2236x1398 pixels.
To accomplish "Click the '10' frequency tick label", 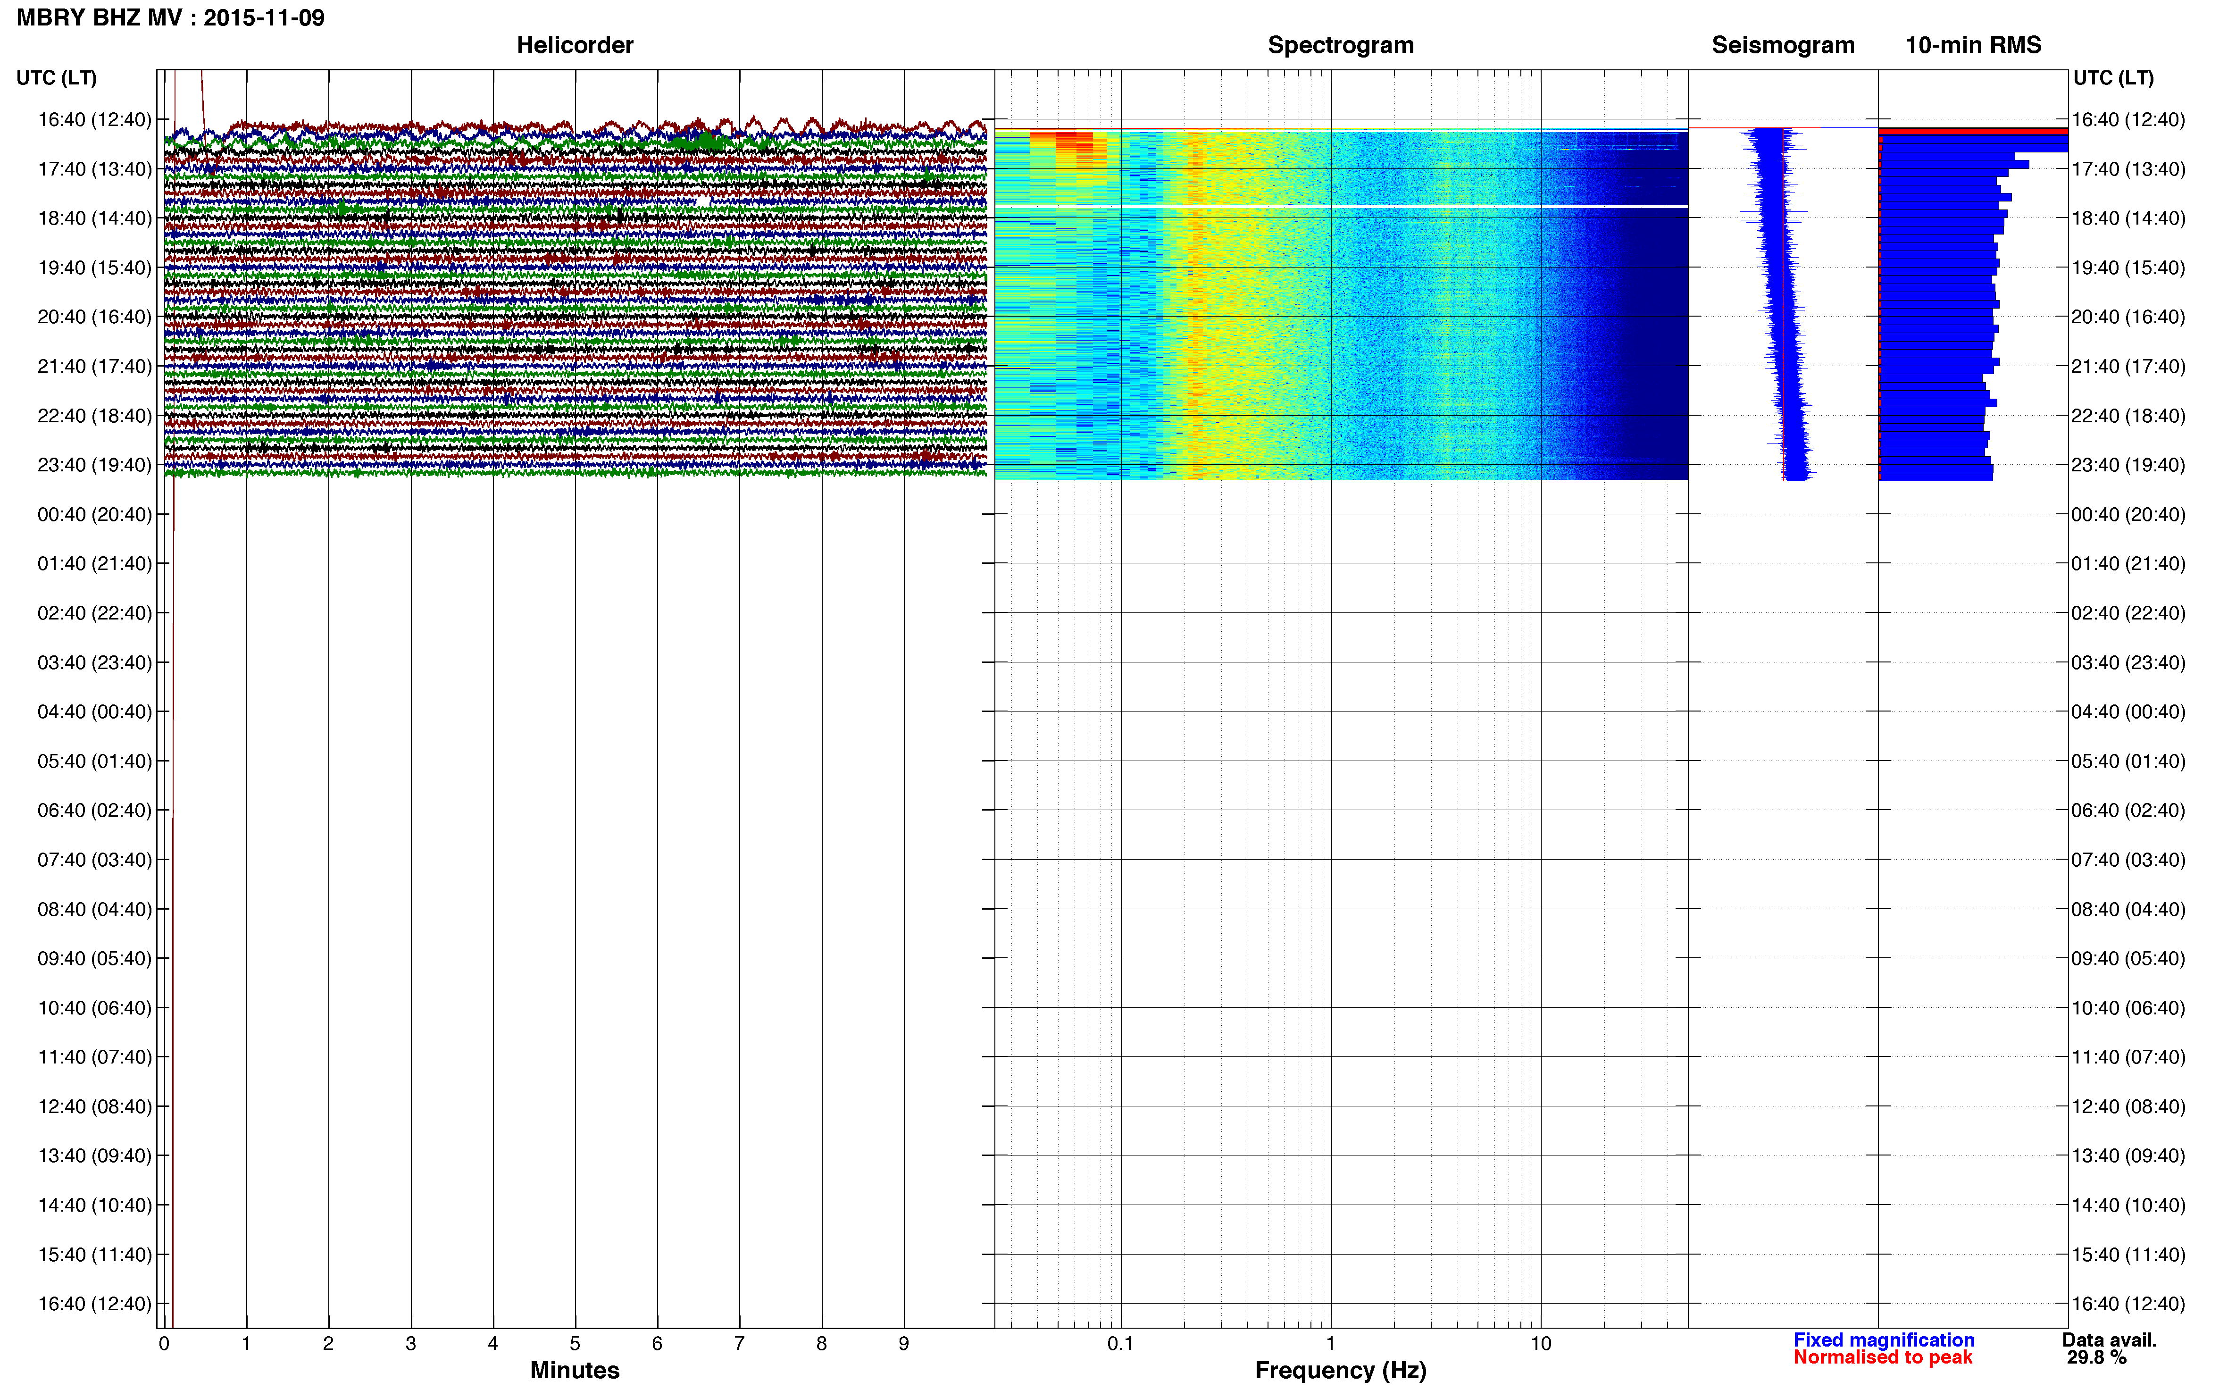I will click(x=1541, y=1343).
